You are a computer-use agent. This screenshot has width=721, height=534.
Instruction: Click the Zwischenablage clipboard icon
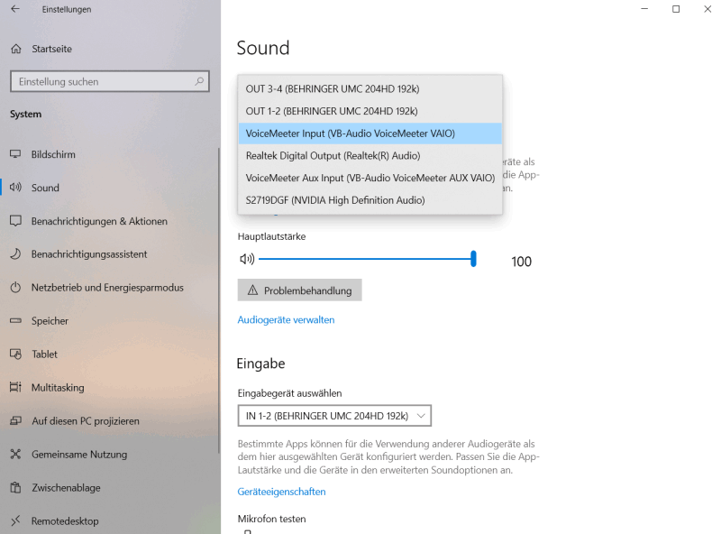[x=15, y=487]
